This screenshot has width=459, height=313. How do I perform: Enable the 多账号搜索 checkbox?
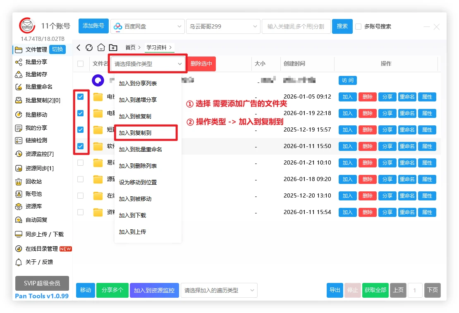(359, 26)
